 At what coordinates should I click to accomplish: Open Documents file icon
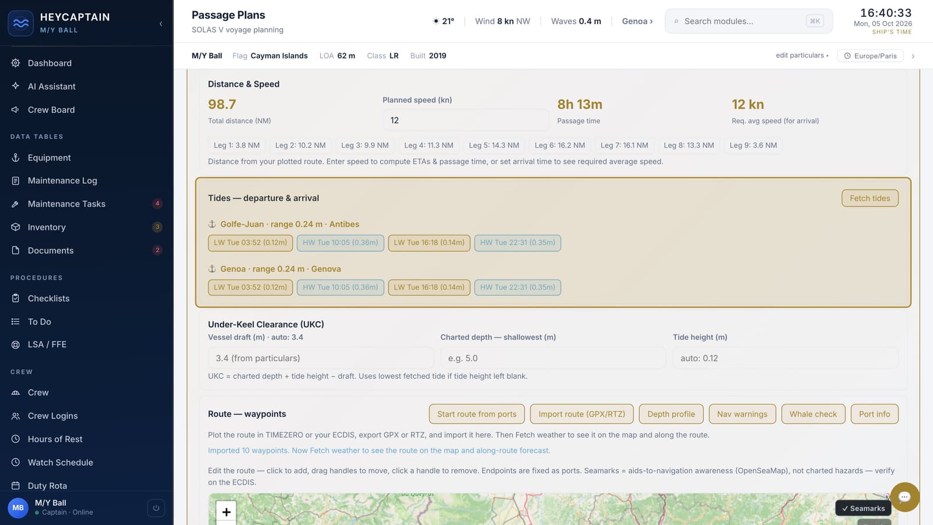pos(16,250)
